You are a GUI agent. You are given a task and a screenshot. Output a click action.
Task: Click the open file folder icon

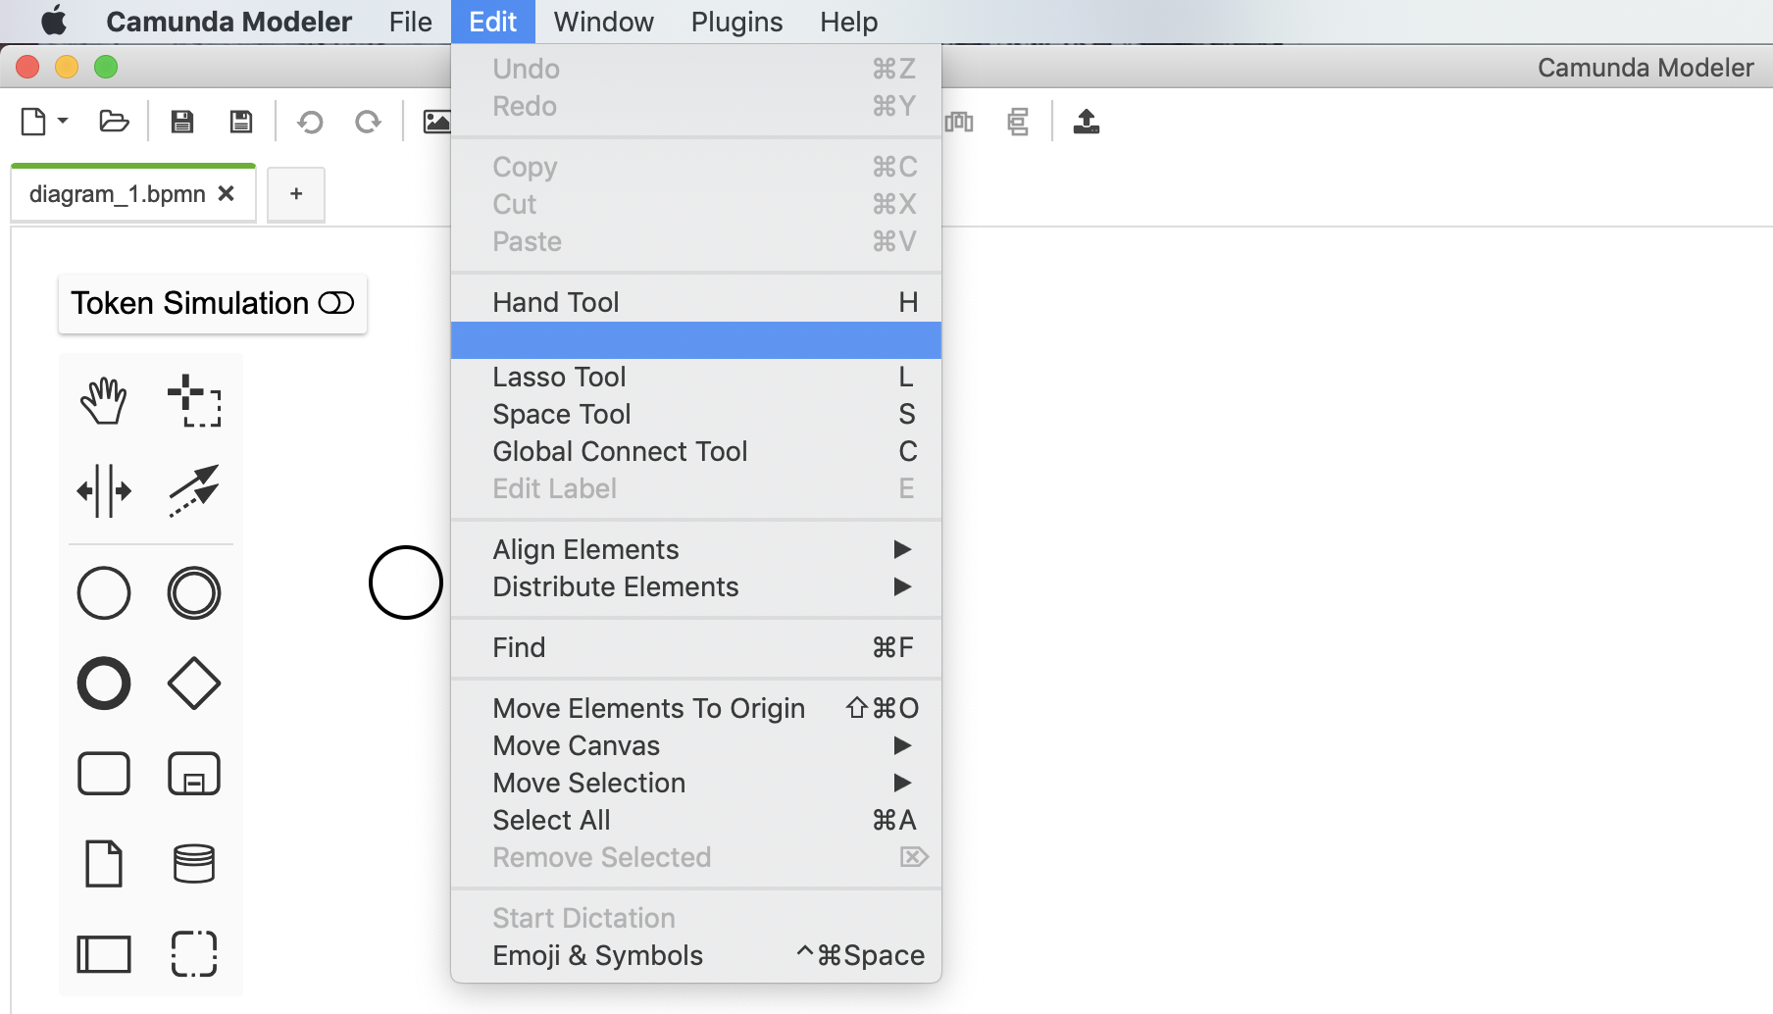click(x=115, y=122)
